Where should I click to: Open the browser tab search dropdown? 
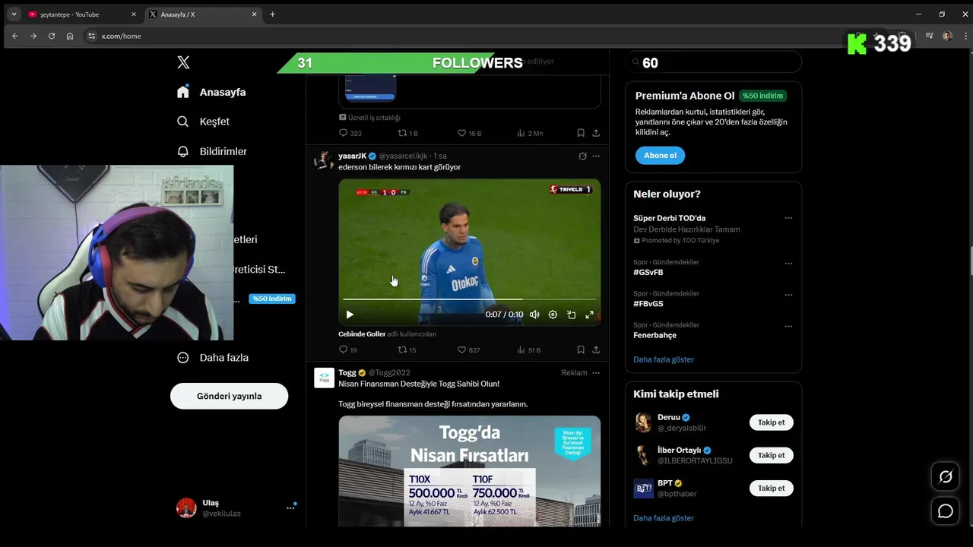[14, 14]
